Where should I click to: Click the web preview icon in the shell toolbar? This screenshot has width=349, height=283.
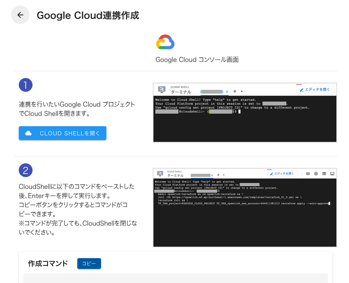click(x=325, y=174)
